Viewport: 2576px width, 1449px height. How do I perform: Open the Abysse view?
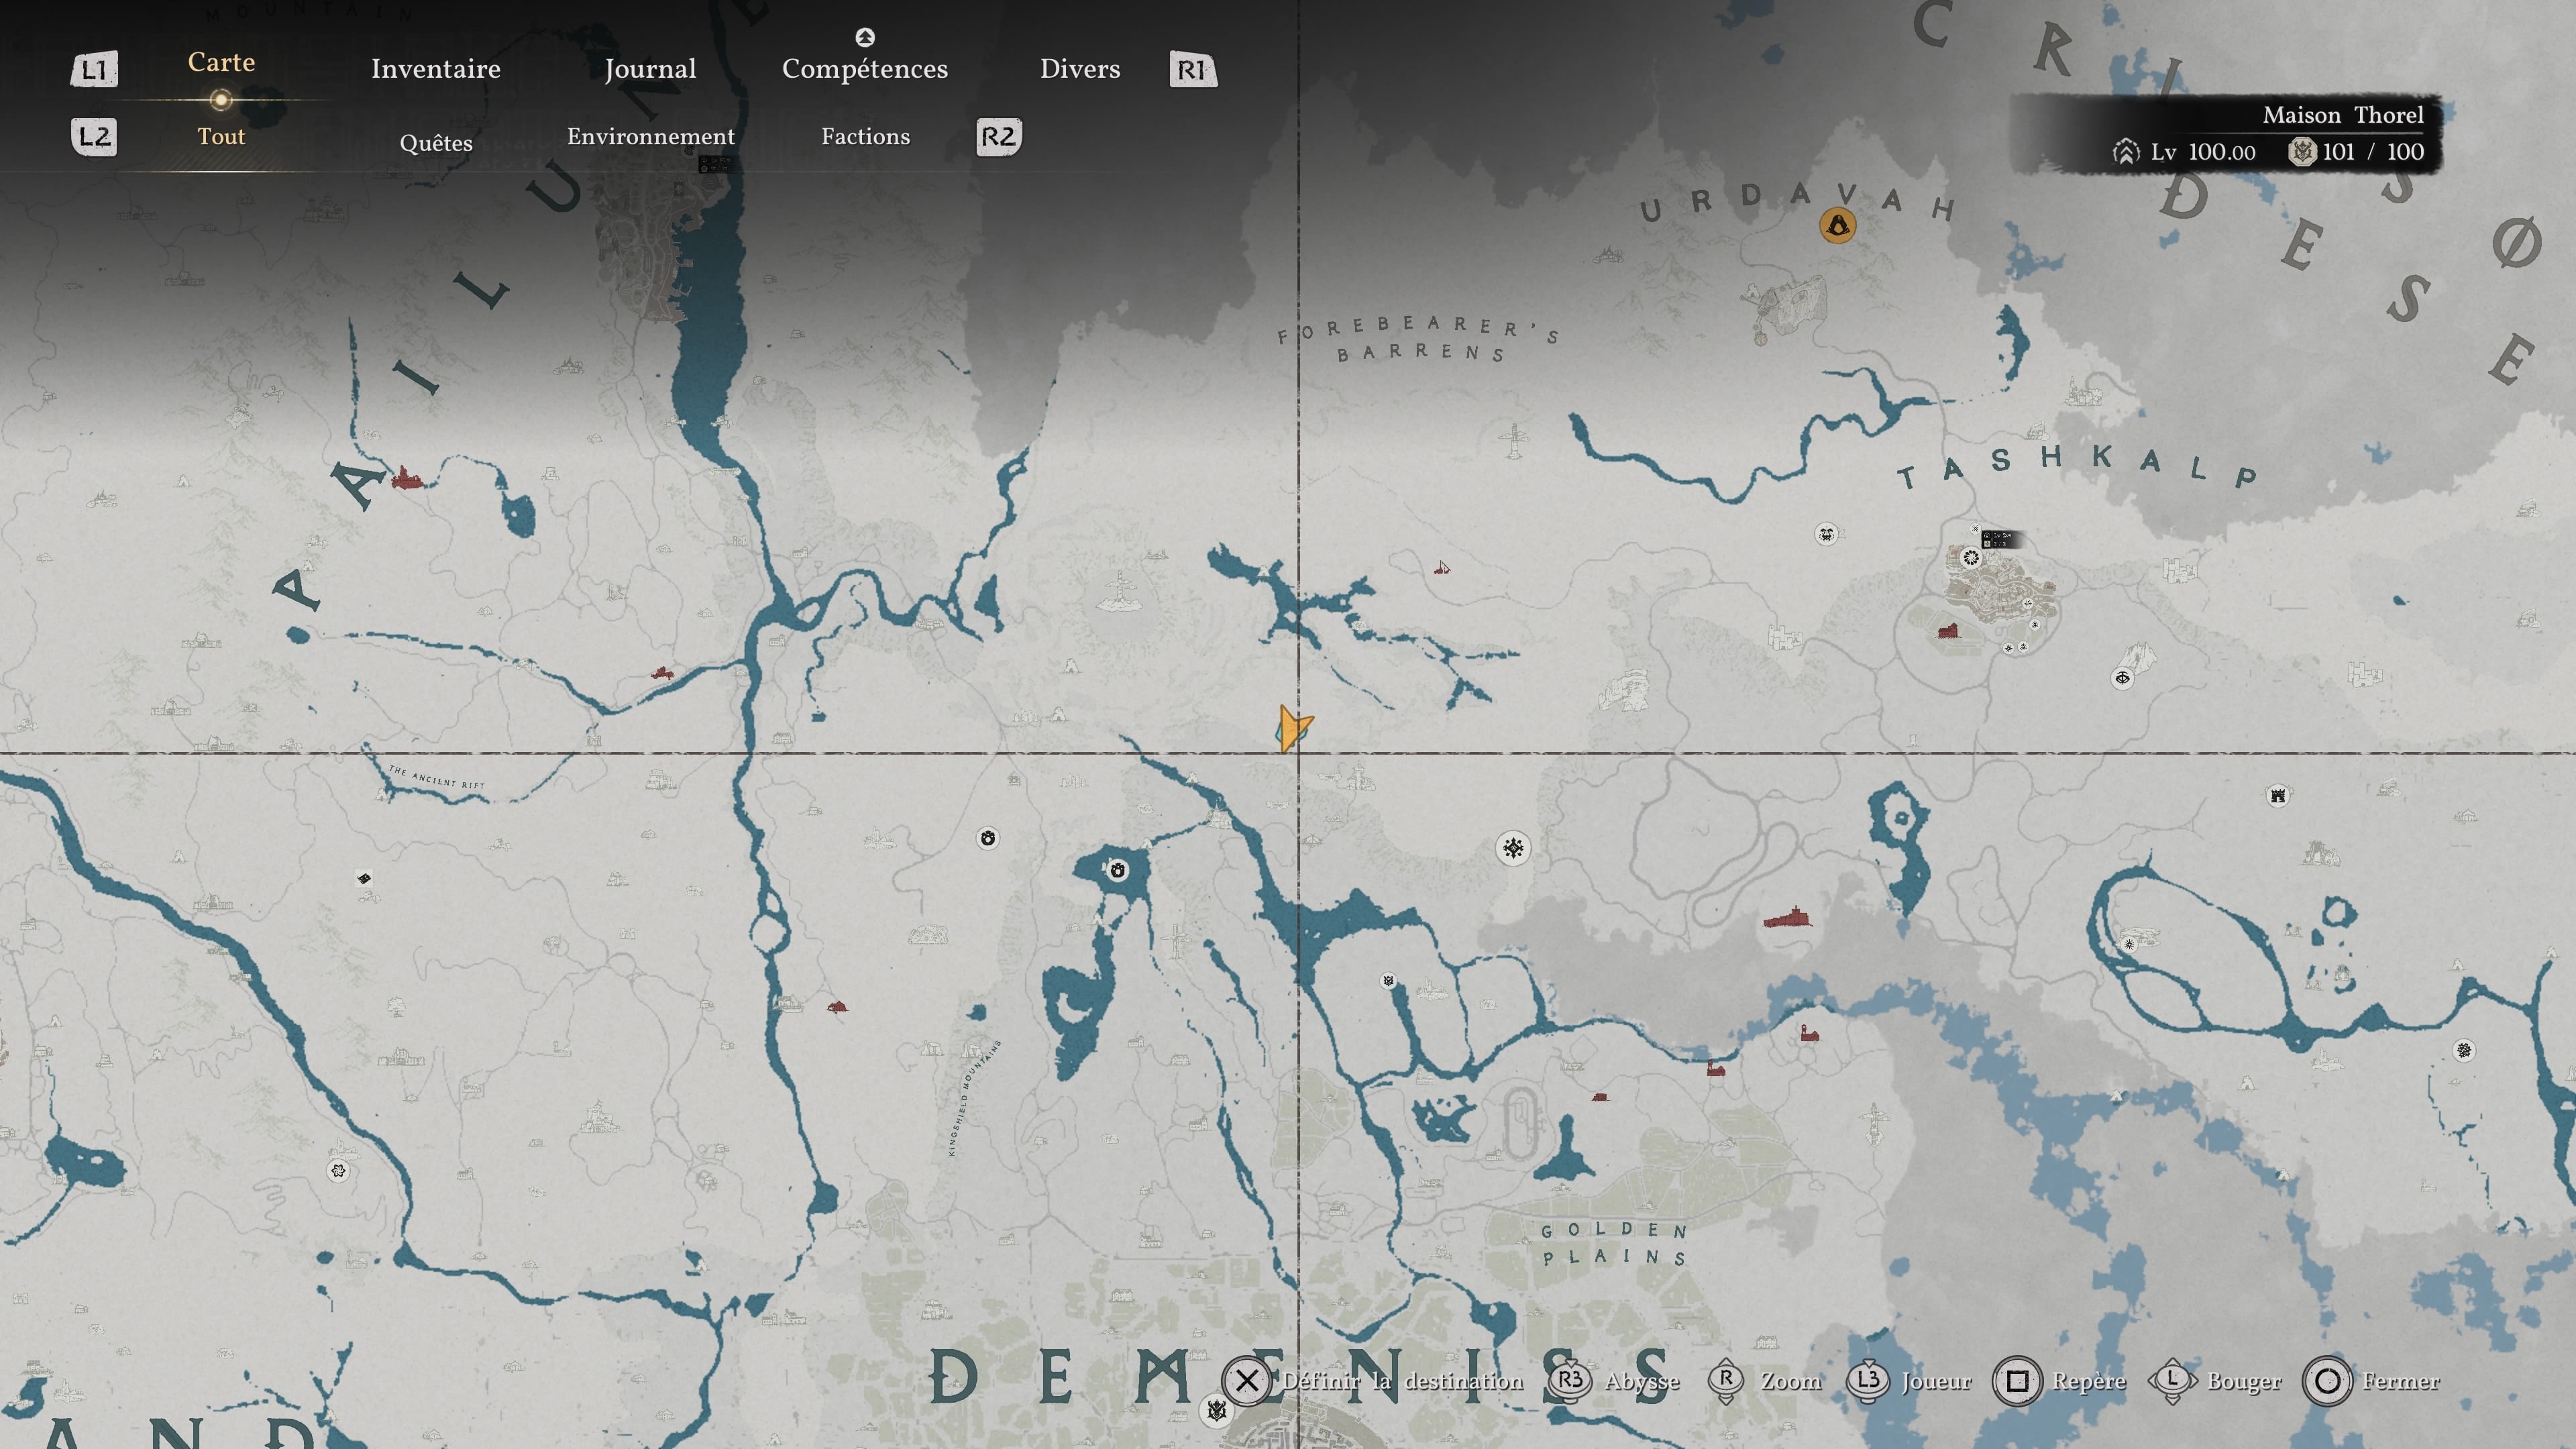pyautogui.click(x=1615, y=1381)
